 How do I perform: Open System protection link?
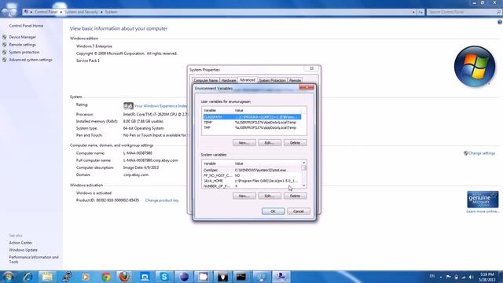[x=24, y=52]
